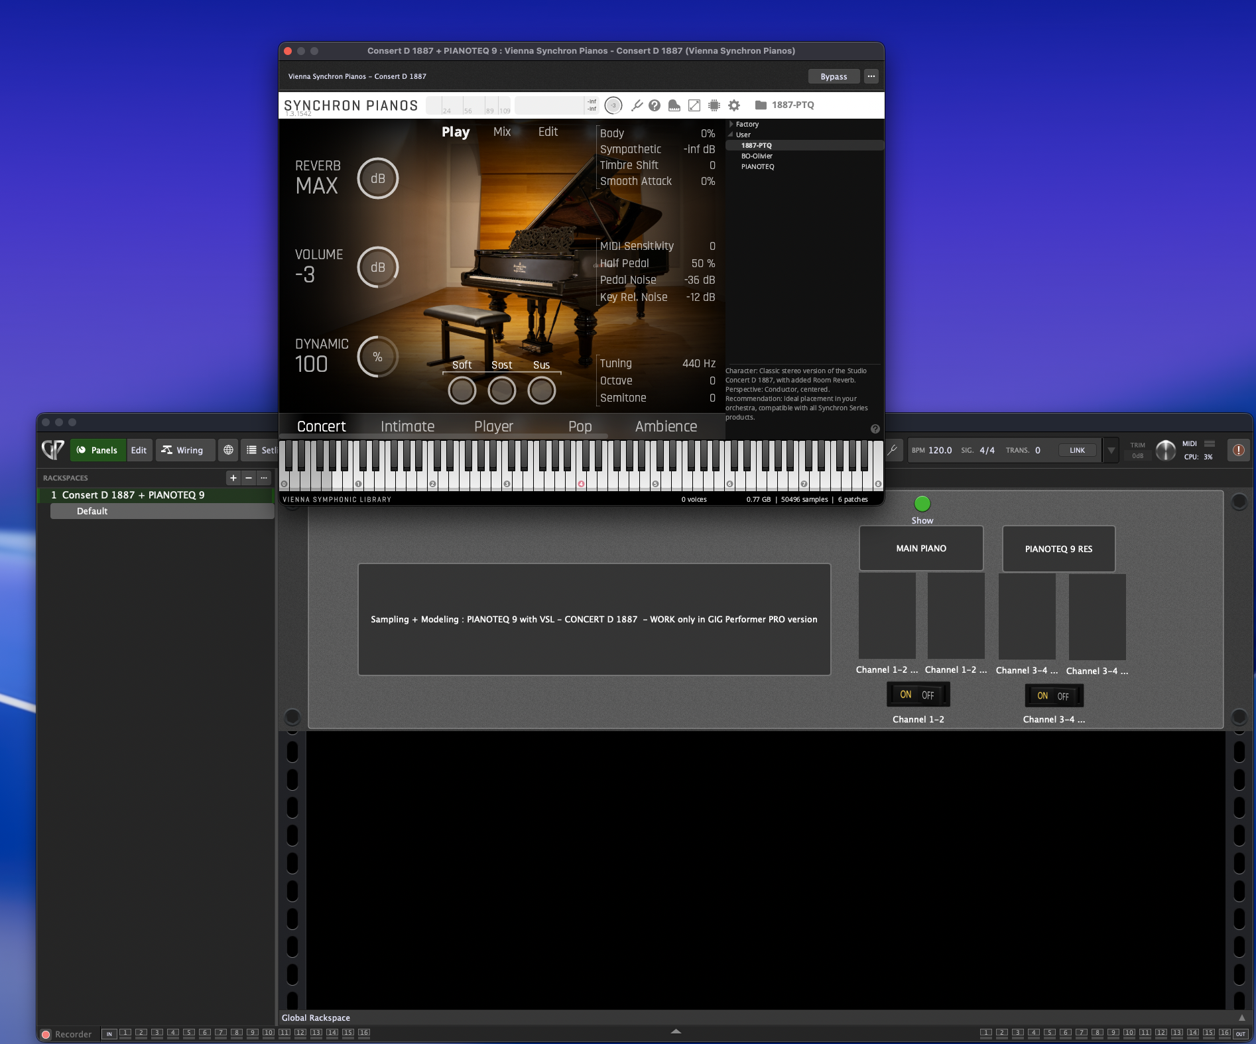Click the grand piano icon in Synchron toolbar

(x=674, y=105)
